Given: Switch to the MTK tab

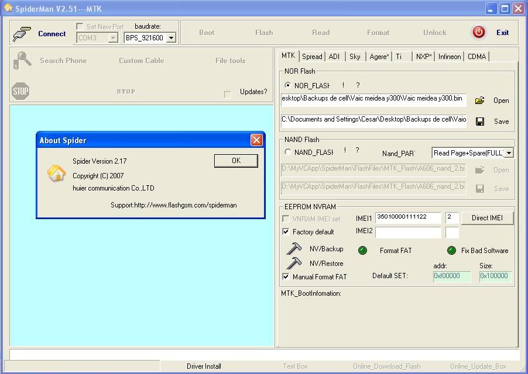Looking at the screenshot, I should tap(288, 56).
